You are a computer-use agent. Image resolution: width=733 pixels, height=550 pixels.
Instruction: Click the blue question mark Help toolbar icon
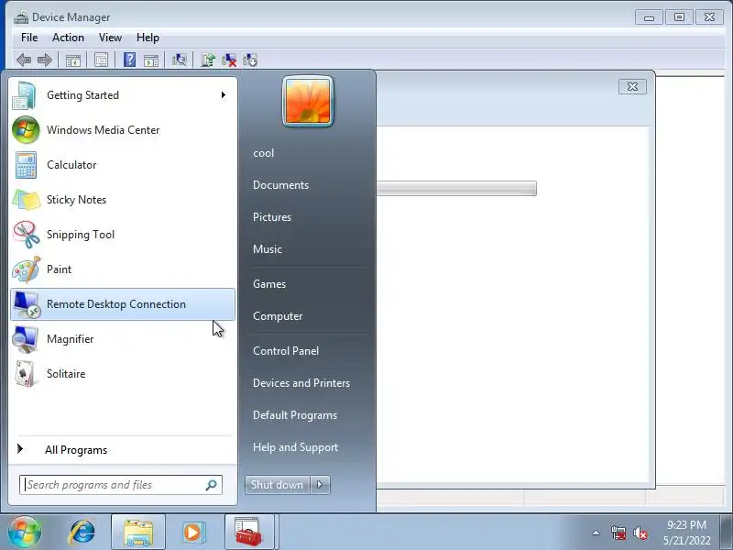tap(129, 60)
